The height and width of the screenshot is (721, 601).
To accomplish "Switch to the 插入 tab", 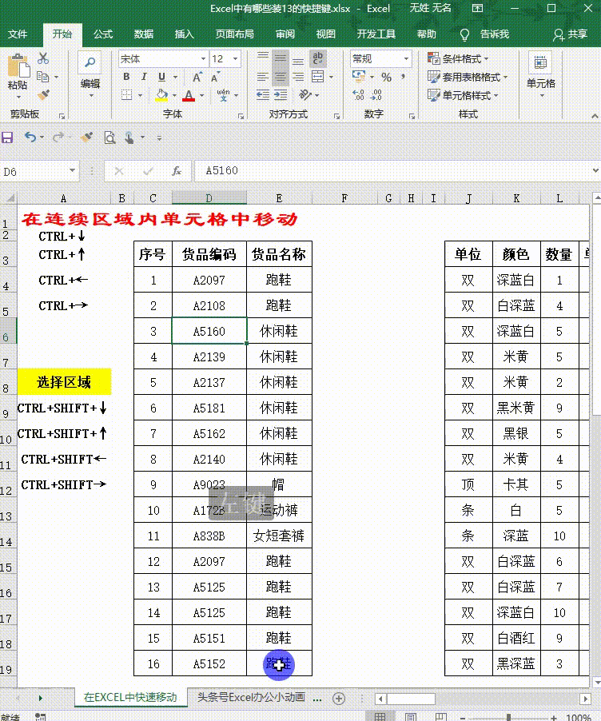I will [x=184, y=34].
